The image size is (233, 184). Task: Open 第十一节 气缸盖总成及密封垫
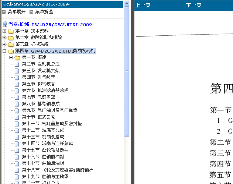pyautogui.click(x=52, y=124)
